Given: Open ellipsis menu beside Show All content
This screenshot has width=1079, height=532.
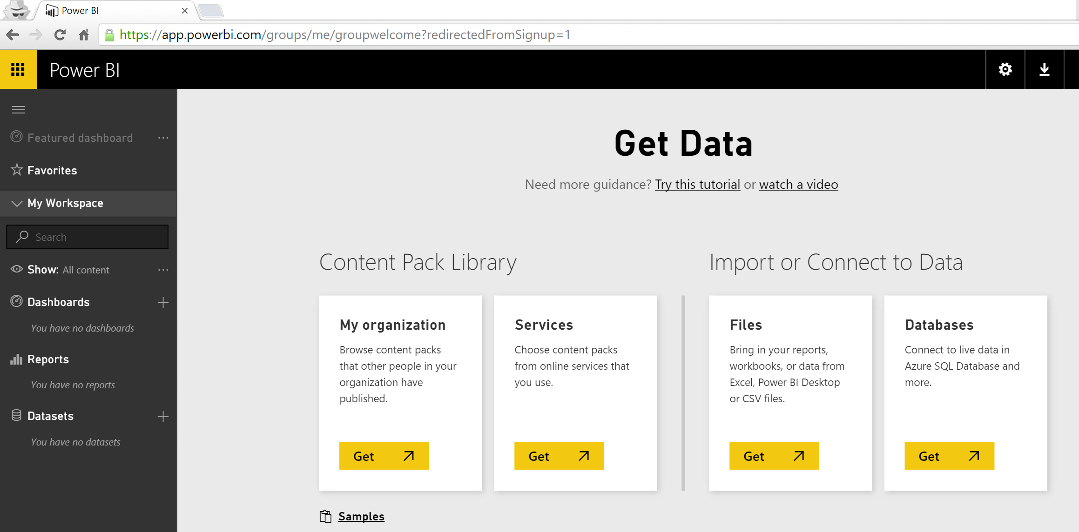Looking at the screenshot, I should [163, 270].
